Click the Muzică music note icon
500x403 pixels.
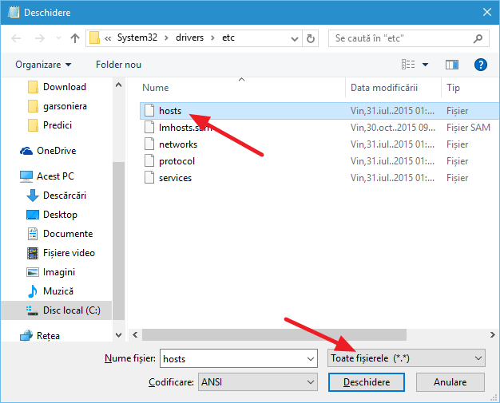[x=32, y=290]
